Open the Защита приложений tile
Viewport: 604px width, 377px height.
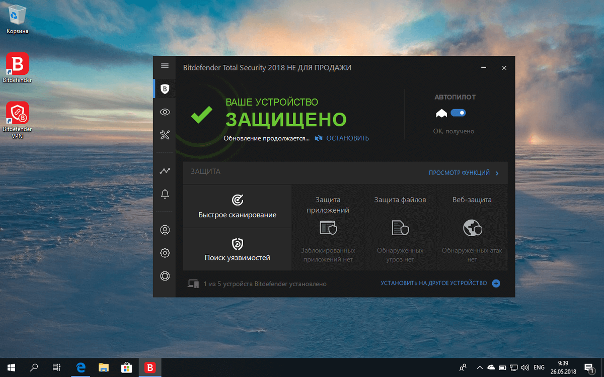tap(328, 228)
